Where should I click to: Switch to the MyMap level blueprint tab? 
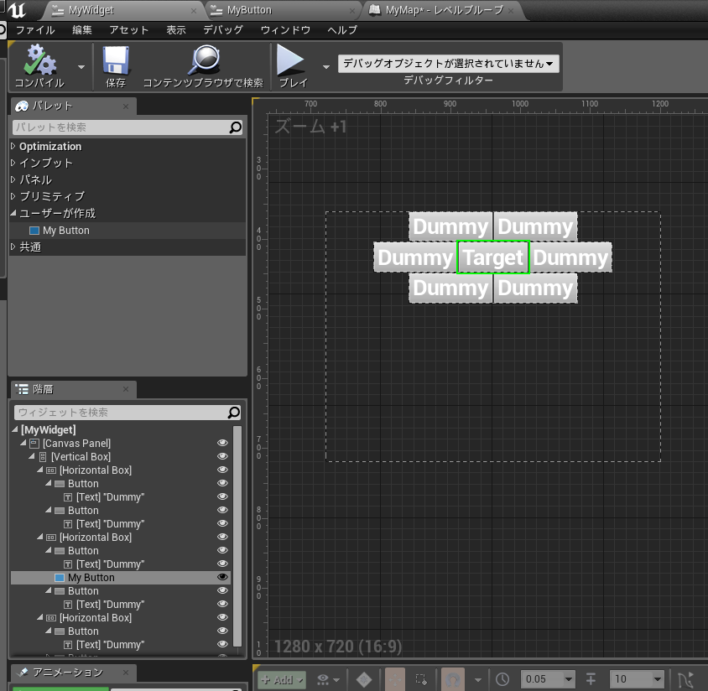(443, 10)
